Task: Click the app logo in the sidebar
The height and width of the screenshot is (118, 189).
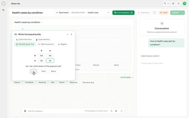Action: (4, 4)
